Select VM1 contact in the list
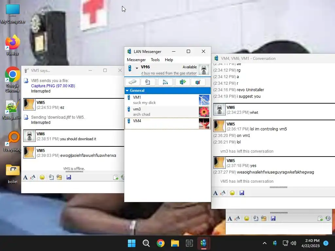 point(167,100)
